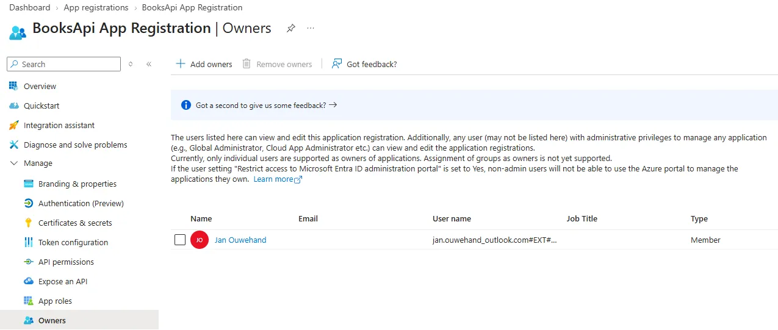Click the feedback person icon in toolbar
This screenshot has width=778, height=330.
pos(336,63)
